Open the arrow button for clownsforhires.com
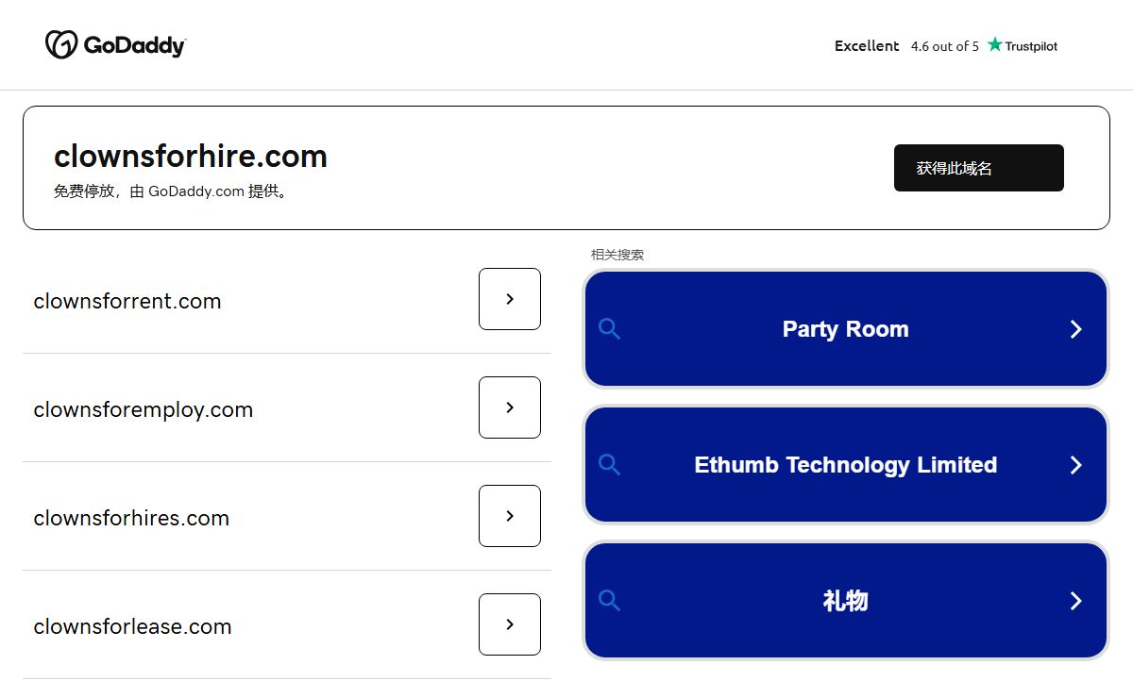Screen dimensions: 1133x698 click(510, 516)
